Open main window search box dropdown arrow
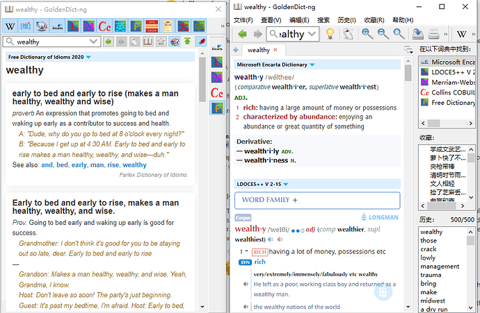Viewport: 480px width, 313px height. 312,33
